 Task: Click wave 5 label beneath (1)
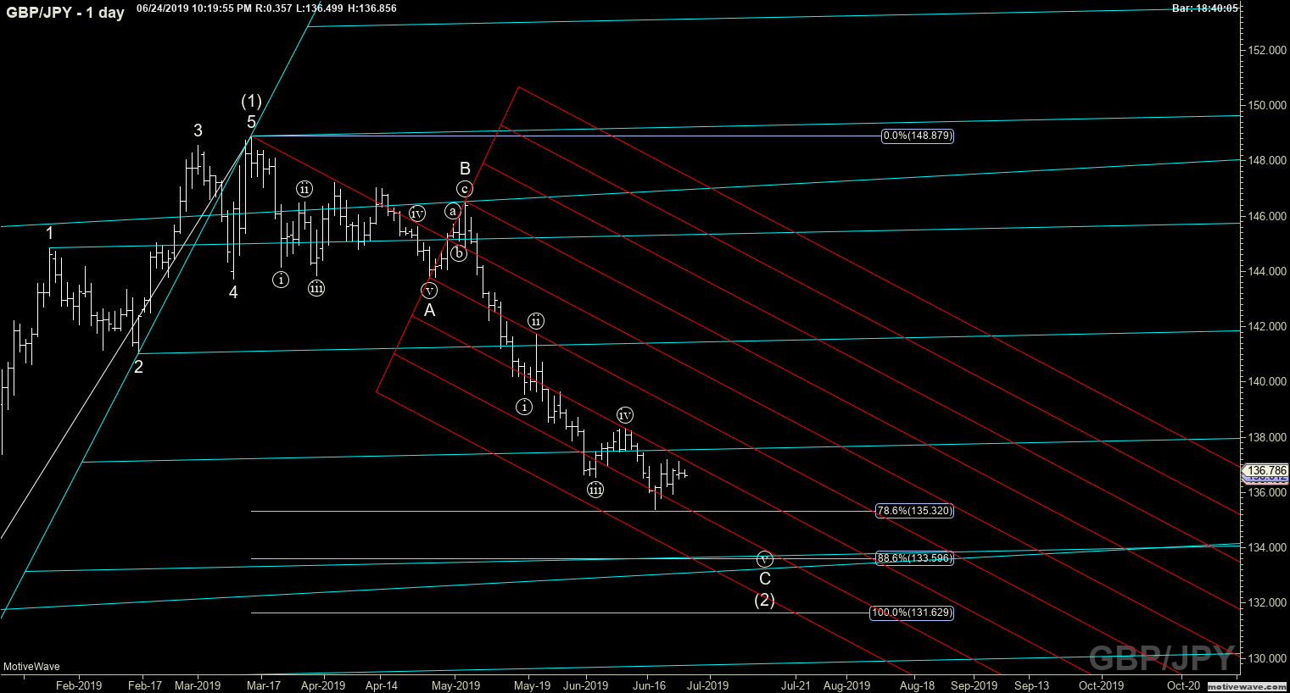251,122
